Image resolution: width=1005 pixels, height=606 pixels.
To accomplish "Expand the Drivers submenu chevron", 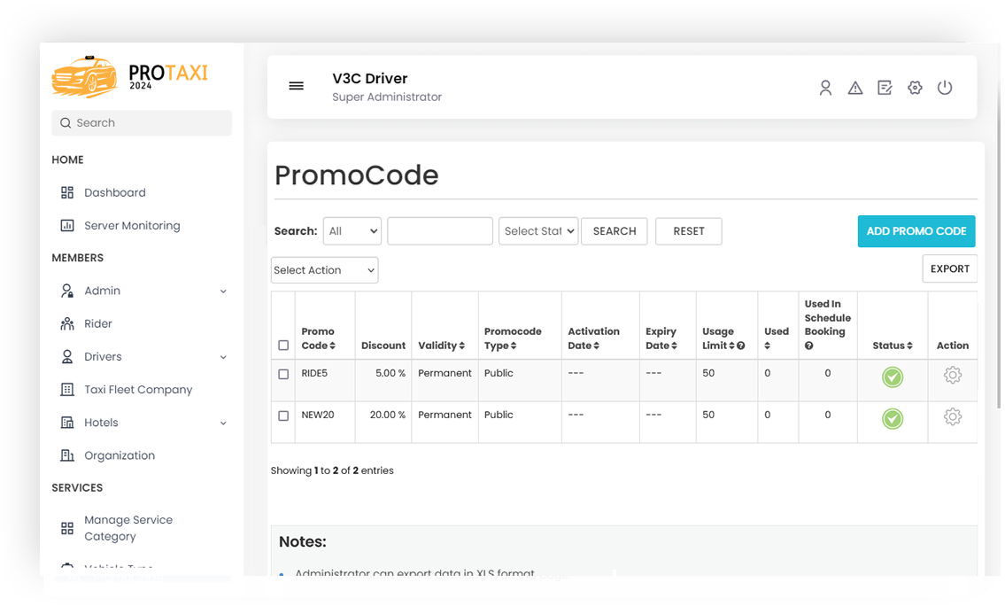I will pyautogui.click(x=223, y=357).
